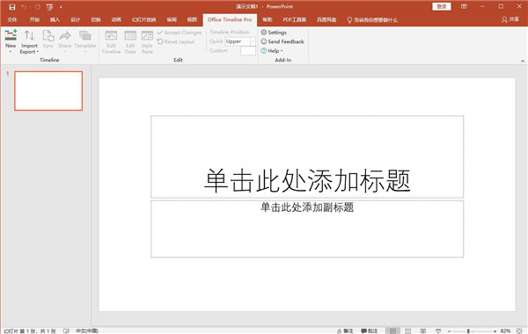Click Send Feedback
This screenshot has height=334, width=528.
(x=282, y=41)
